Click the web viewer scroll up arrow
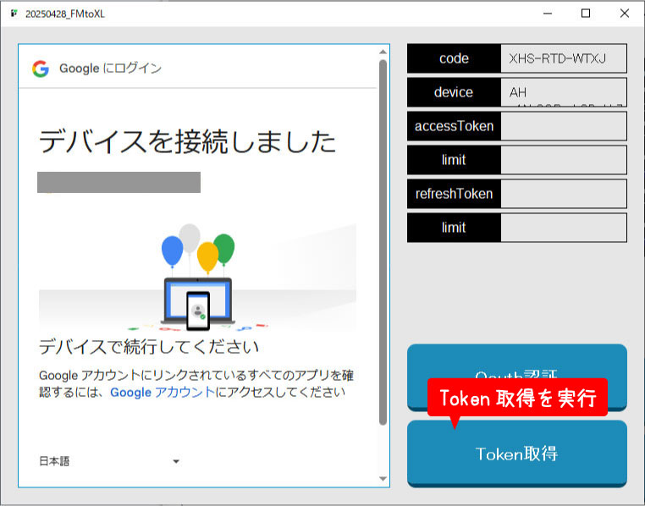645x506 pixels. pyautogui.click(x=383, y=52)
